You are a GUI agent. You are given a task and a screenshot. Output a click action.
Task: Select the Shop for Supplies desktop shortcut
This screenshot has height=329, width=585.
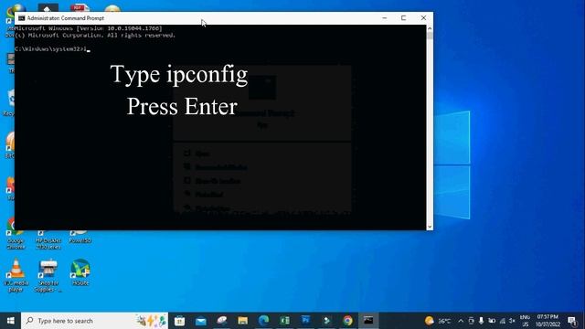[x=48, y=275]
